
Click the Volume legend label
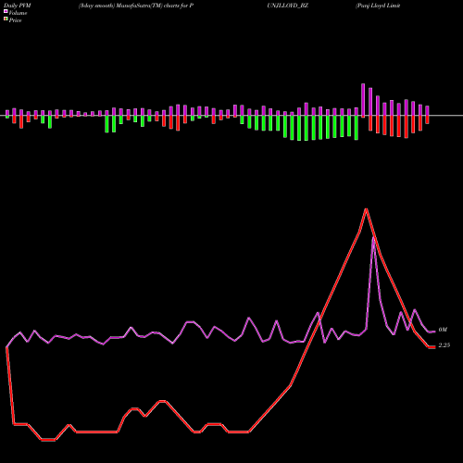coord(18,13)
